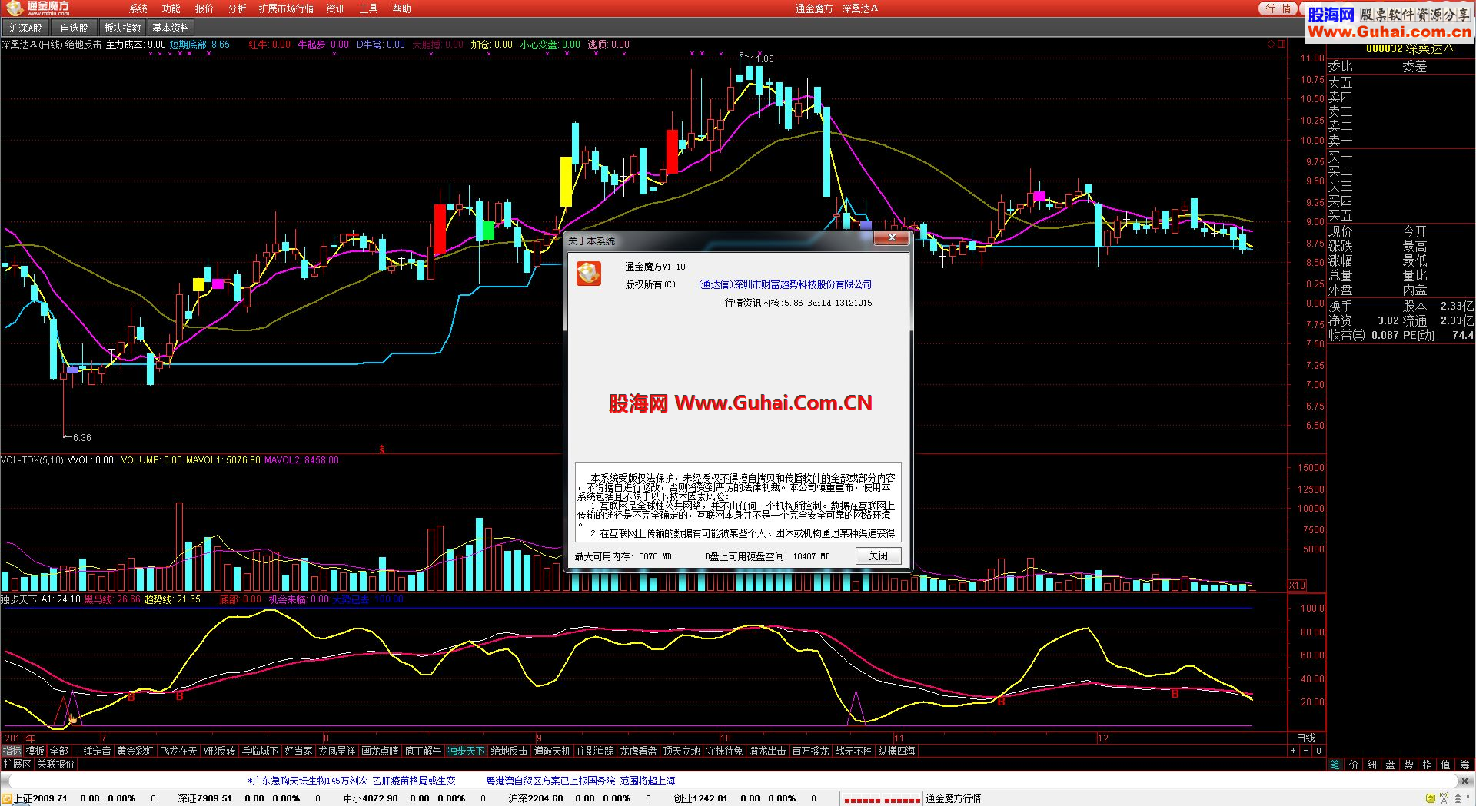This screenshot has height=806, width=1476.
Task: Open the 报价 menu
Action: [x=204, y=8]
